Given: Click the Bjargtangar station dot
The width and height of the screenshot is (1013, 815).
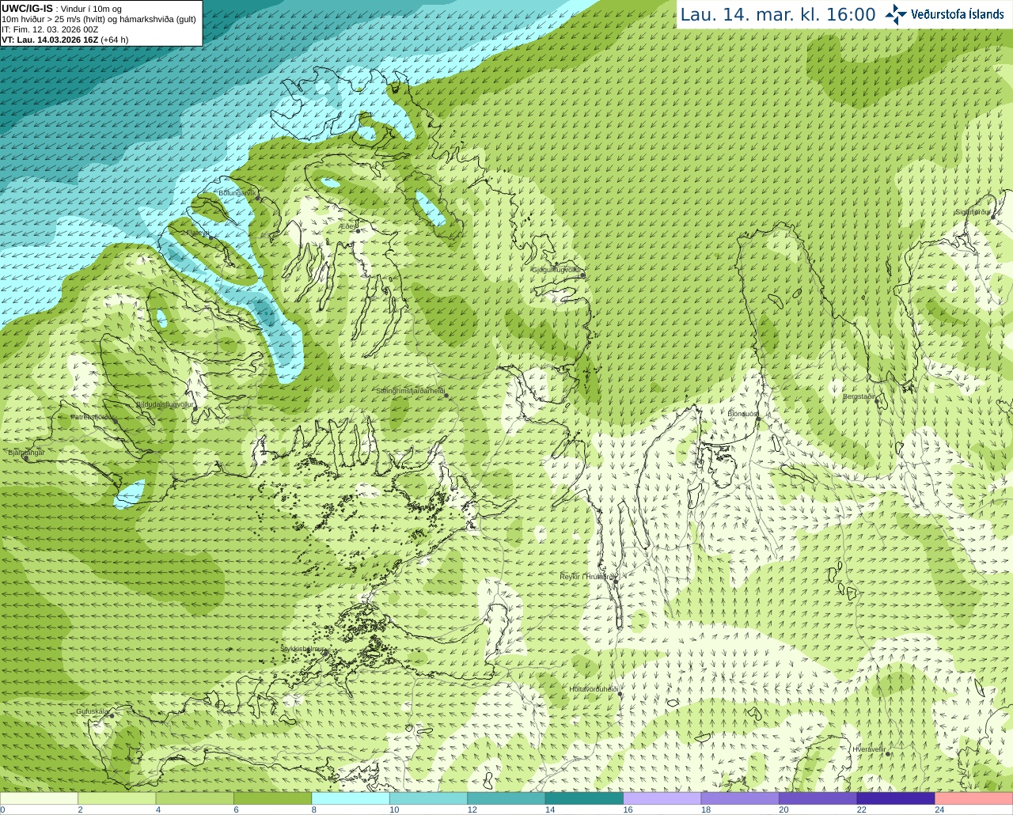Looking at the screenshot, I should point(26,458).
